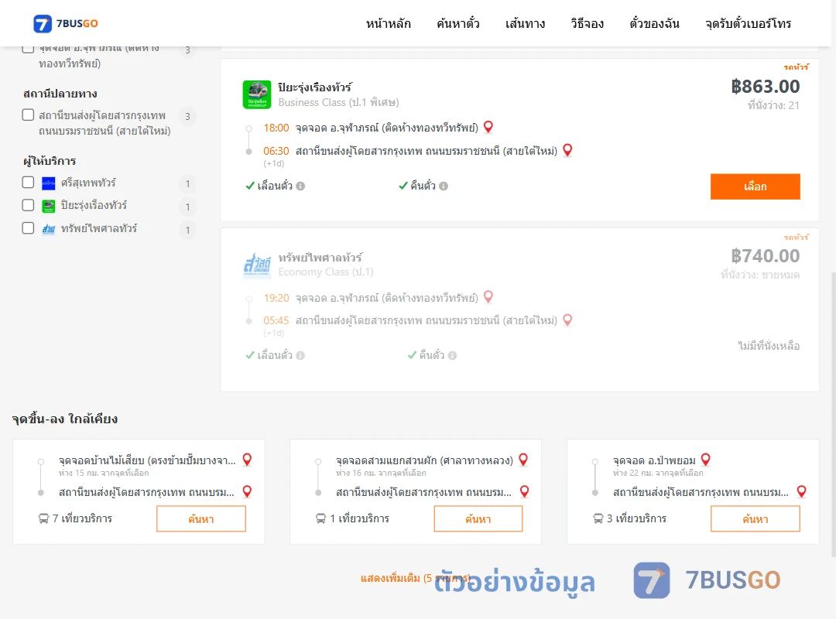Click bus icon beside 7 เที่ยวบริการ
Screen dimensions: 836x619
pyautogui.click(x=43, y=518)
